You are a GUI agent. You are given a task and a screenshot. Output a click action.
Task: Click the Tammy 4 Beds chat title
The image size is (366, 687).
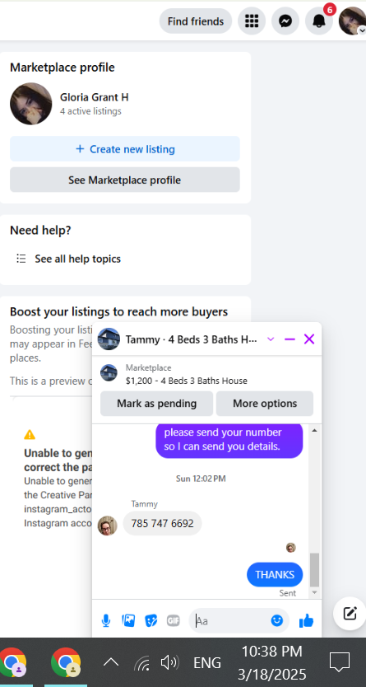(192, 339)
